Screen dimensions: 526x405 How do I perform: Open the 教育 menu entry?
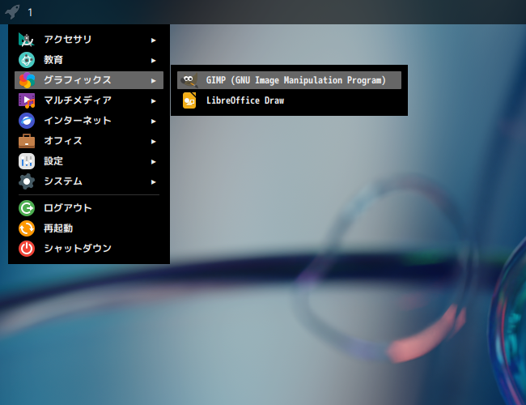click(89, 60)
